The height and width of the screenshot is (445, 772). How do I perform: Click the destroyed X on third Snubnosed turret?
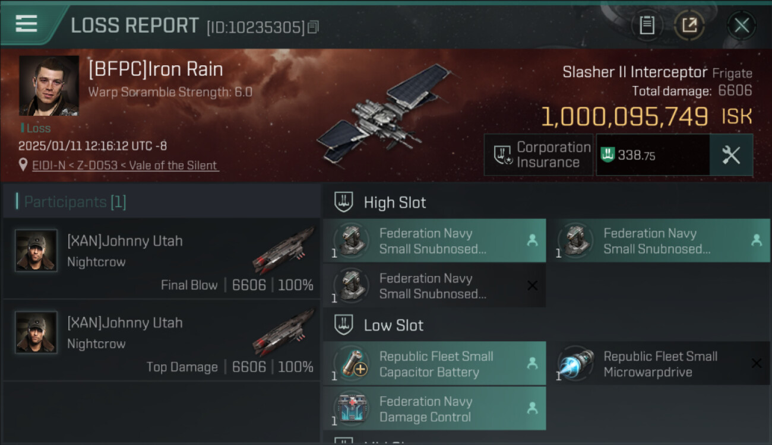coord(532,286)
